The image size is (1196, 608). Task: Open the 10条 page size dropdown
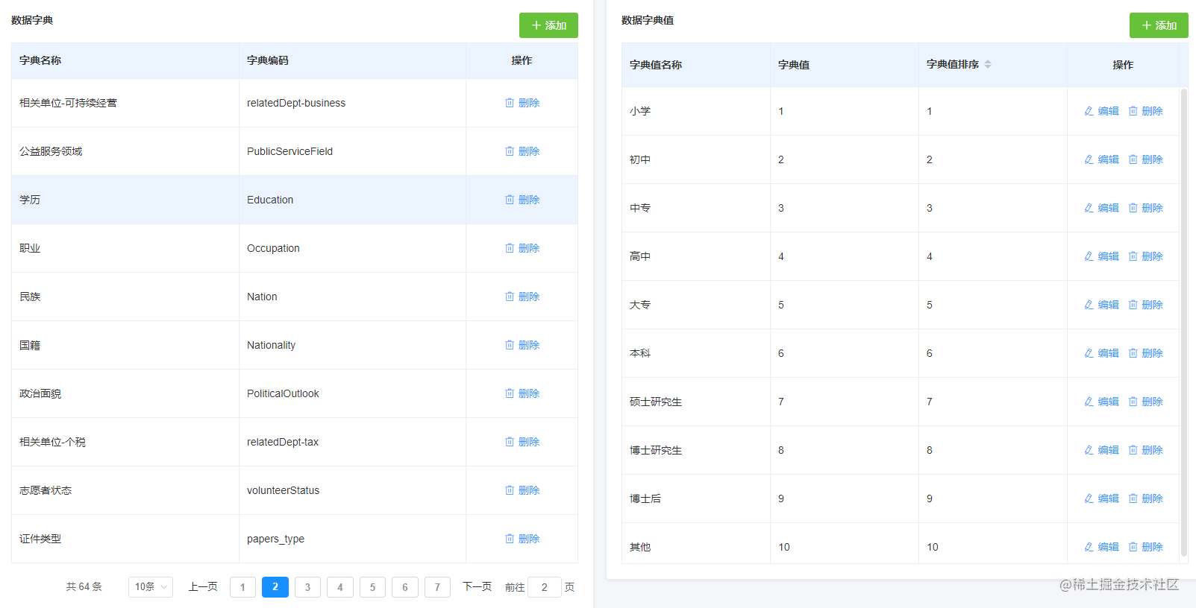tap(151, 587)
